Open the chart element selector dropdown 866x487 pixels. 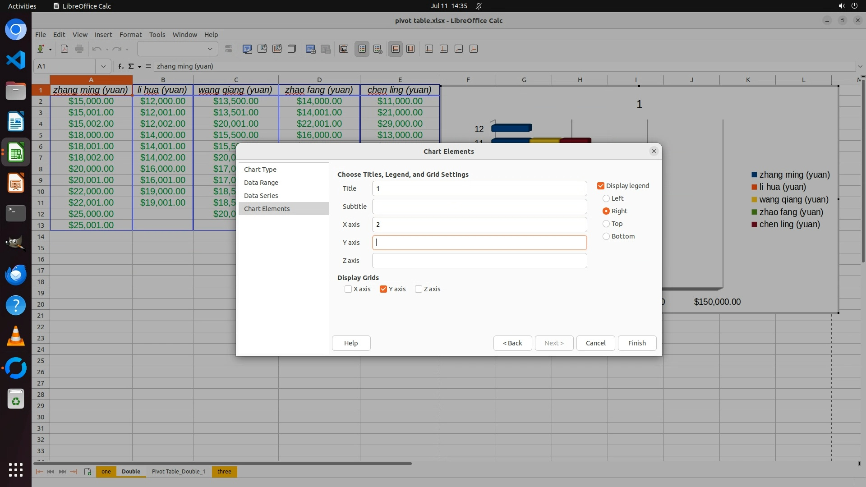210,49
